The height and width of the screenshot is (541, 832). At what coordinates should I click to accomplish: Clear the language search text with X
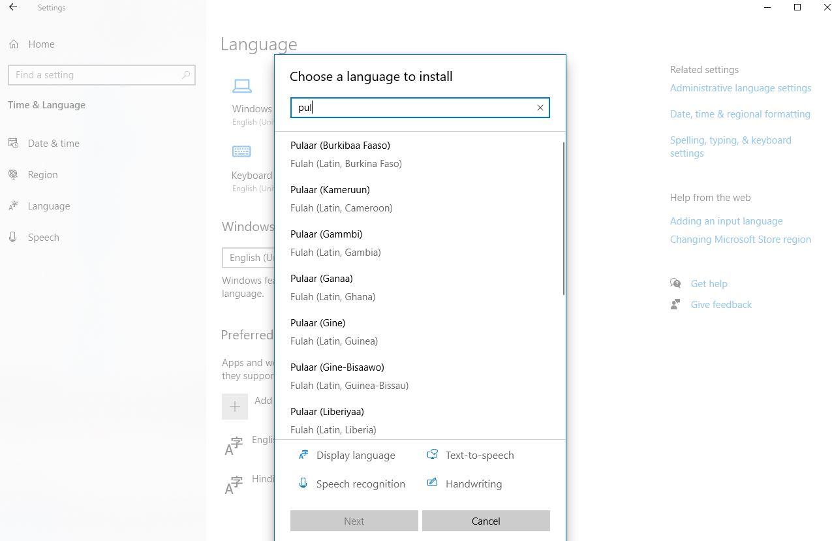click(x=540, y=108)
